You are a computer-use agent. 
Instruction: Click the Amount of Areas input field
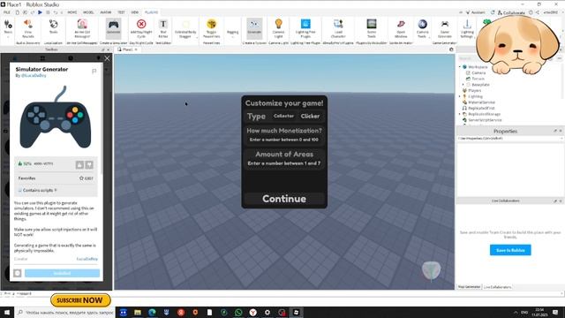pyautogui.click(x=284, y=163)
